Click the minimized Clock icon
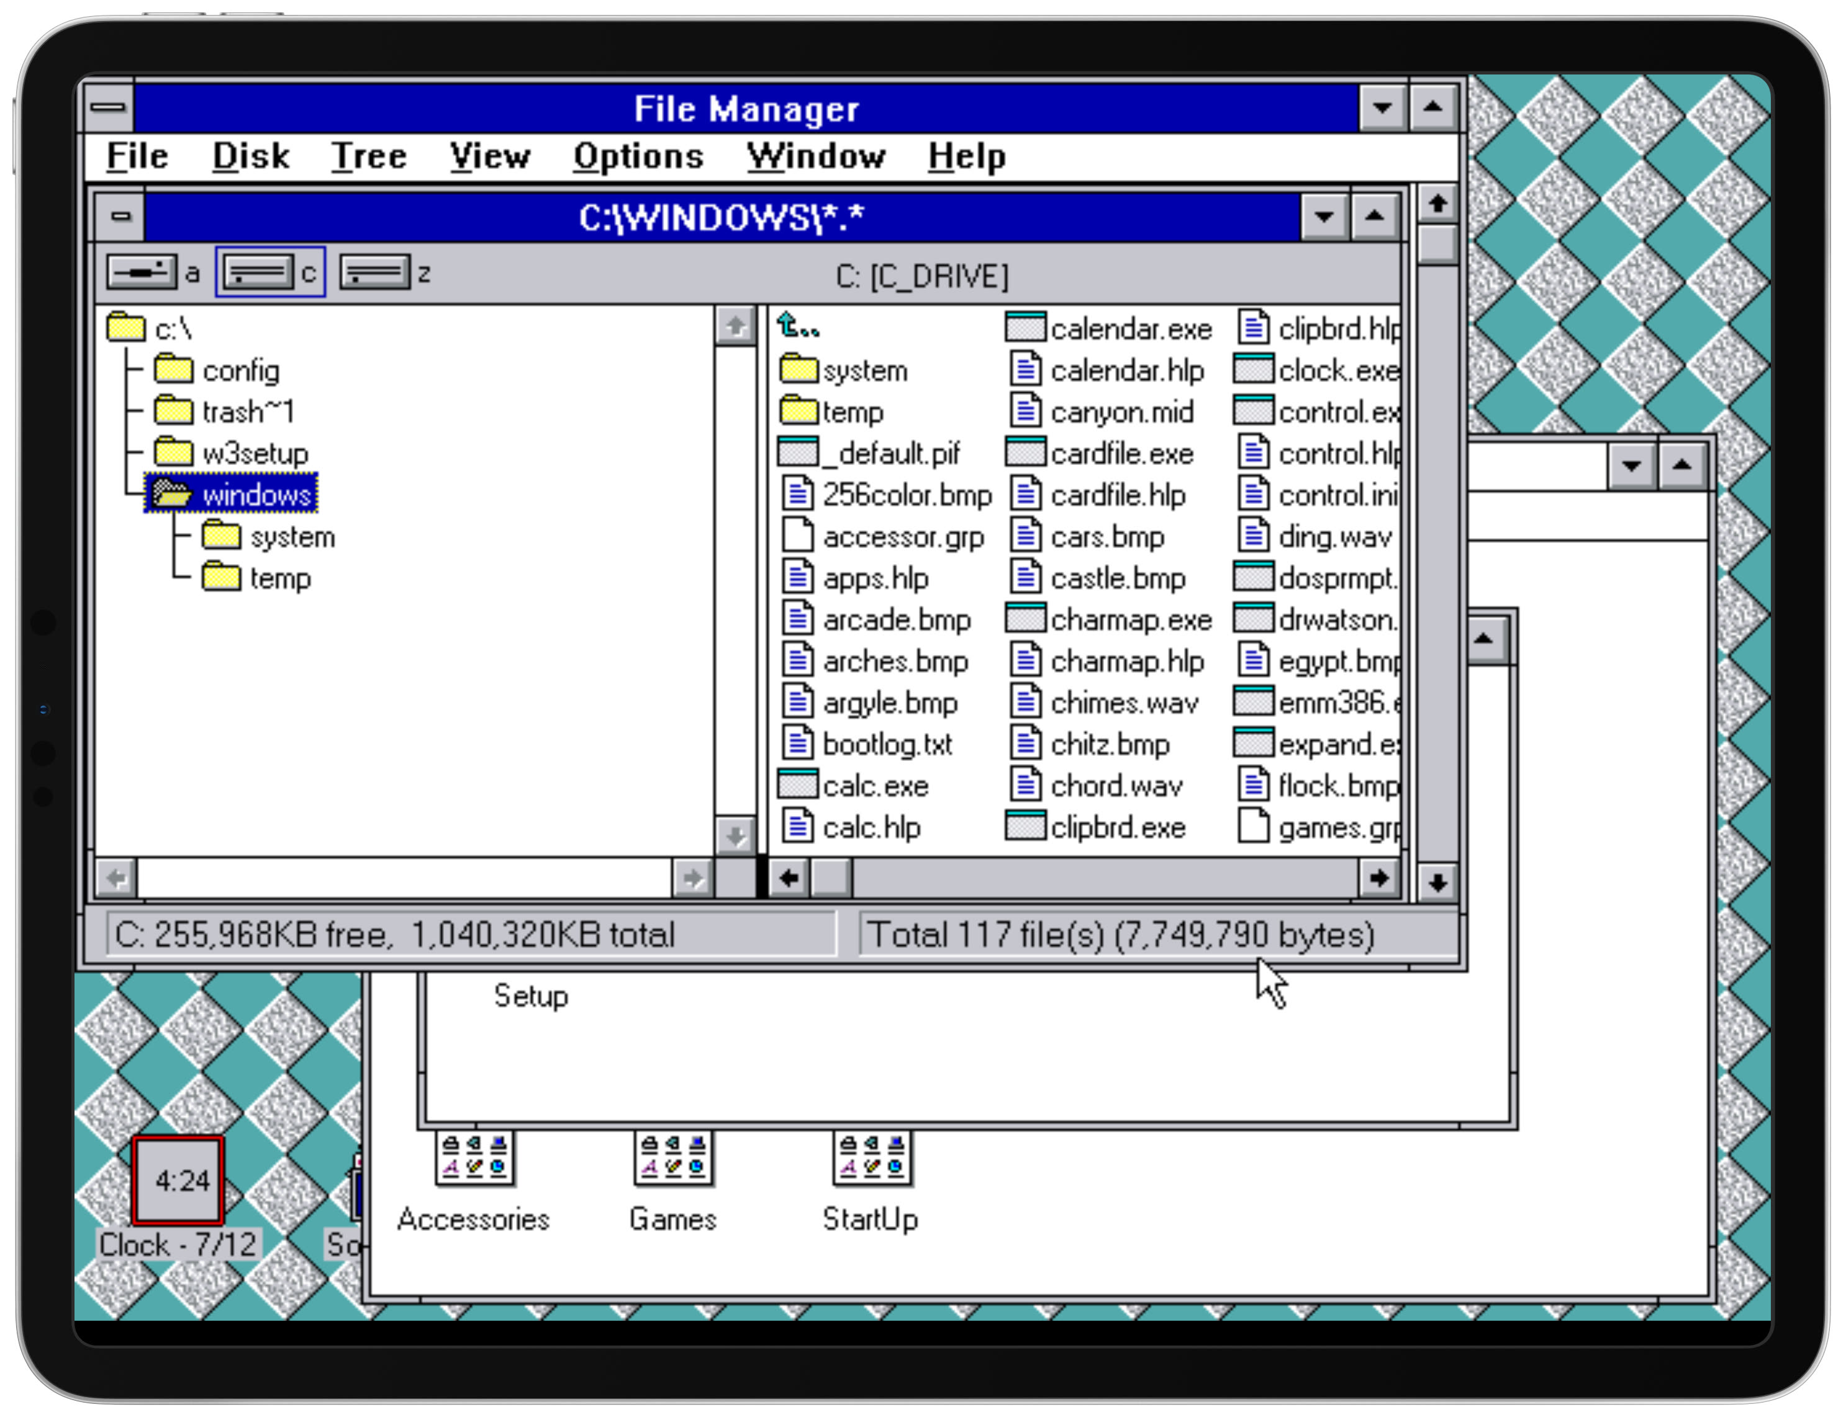1846x1420 pixels. 178,1180
